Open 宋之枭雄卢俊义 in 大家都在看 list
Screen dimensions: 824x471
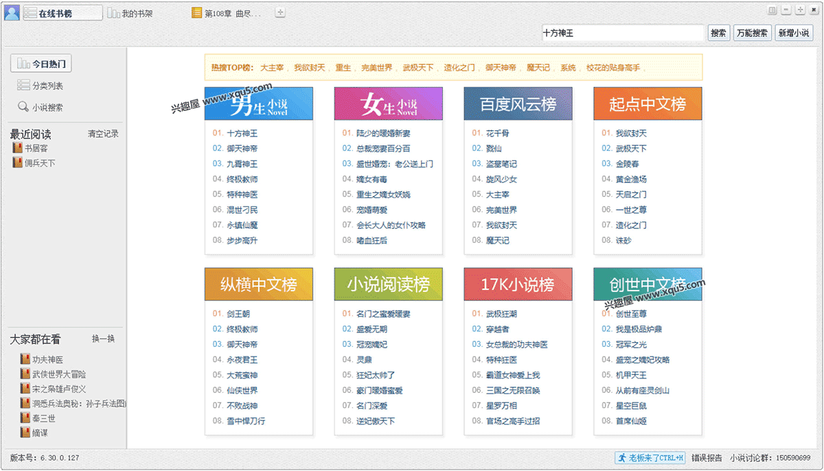pos(54,389)
